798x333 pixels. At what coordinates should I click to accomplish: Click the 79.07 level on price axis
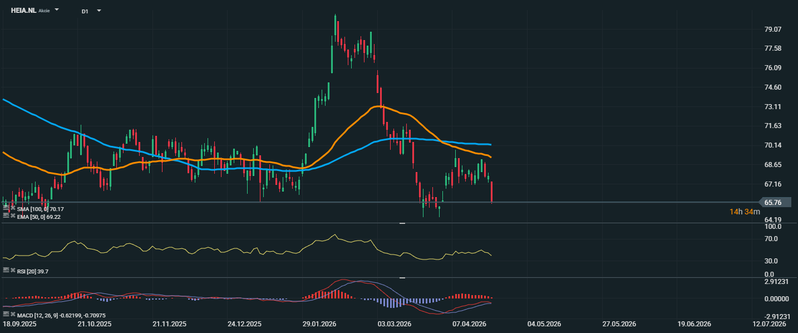pyautogui.click(x=774, y=30)
